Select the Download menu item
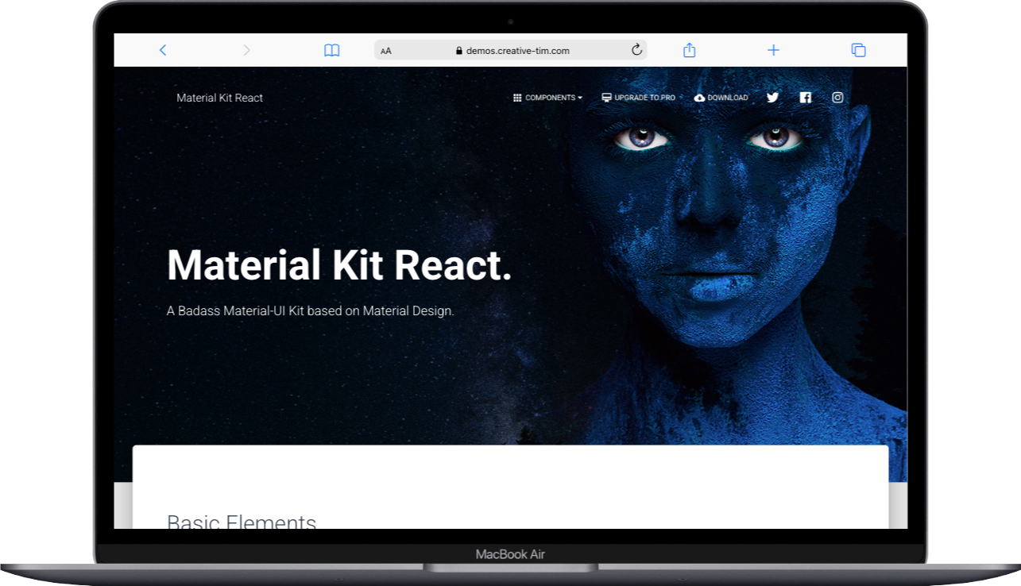Viewport: 1021px width, 586px height. pyautogui.click(x=728, y=97)
